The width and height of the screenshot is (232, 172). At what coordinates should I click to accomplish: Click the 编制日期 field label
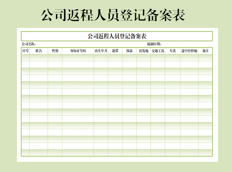coord(154,44)
